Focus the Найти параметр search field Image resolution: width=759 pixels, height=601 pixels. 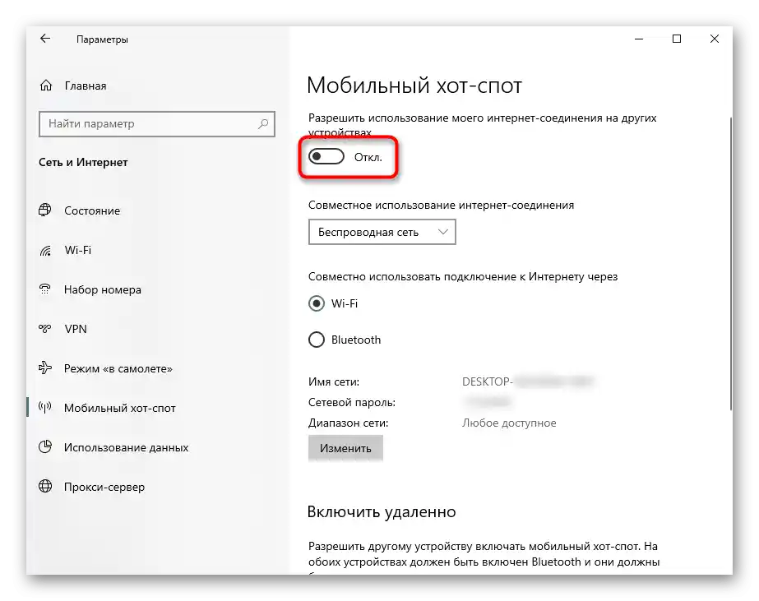click(157, 124)
